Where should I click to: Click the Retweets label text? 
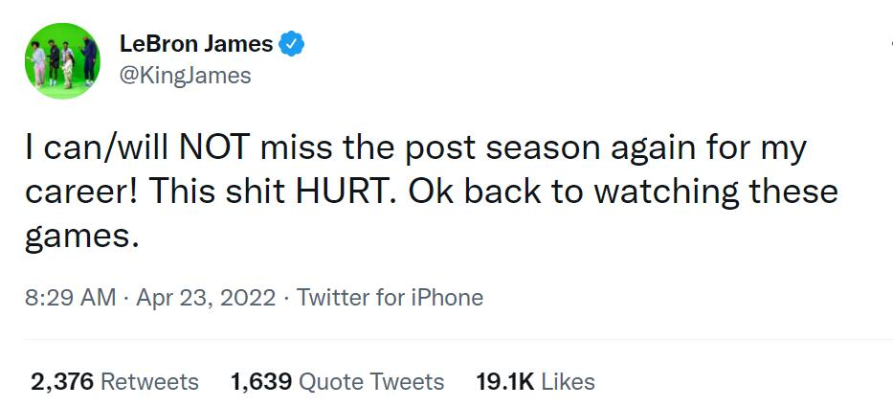(x=149, y=382)
